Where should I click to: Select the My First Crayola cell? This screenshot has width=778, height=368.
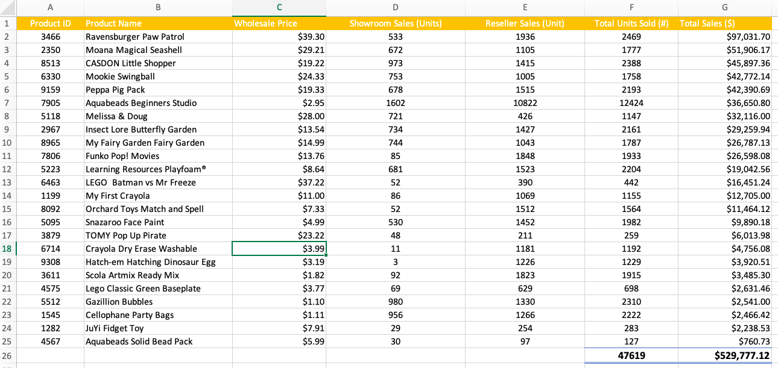click(x=158, y=196)
